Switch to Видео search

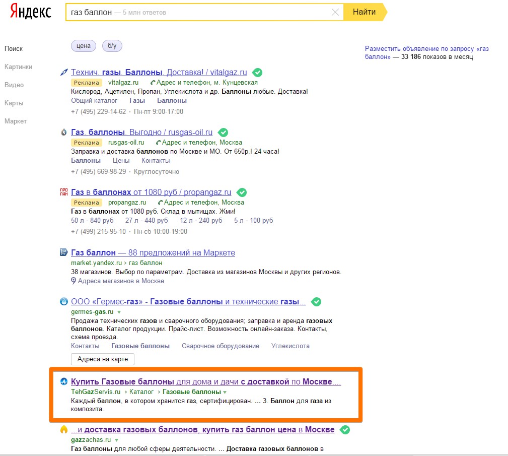(14, 85)
